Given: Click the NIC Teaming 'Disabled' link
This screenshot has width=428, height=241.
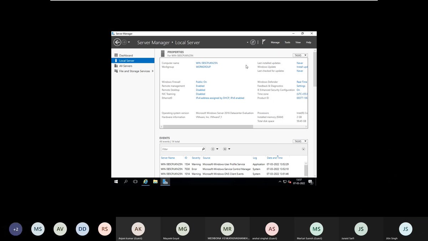Looking at the screenshot, I should pyautogui.click(x=200, y=94).
